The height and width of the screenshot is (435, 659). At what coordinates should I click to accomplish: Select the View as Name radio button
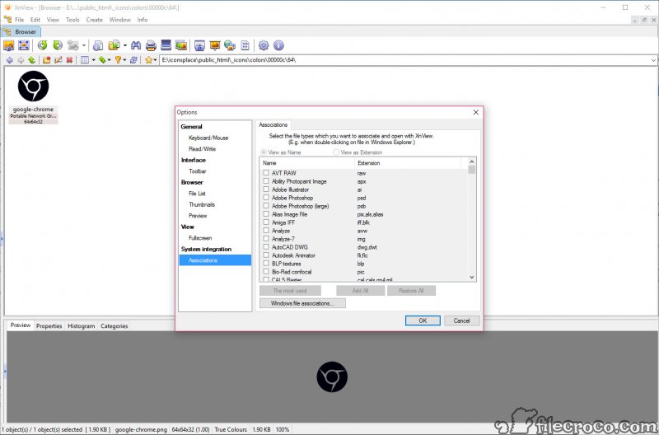pos(263,152)
